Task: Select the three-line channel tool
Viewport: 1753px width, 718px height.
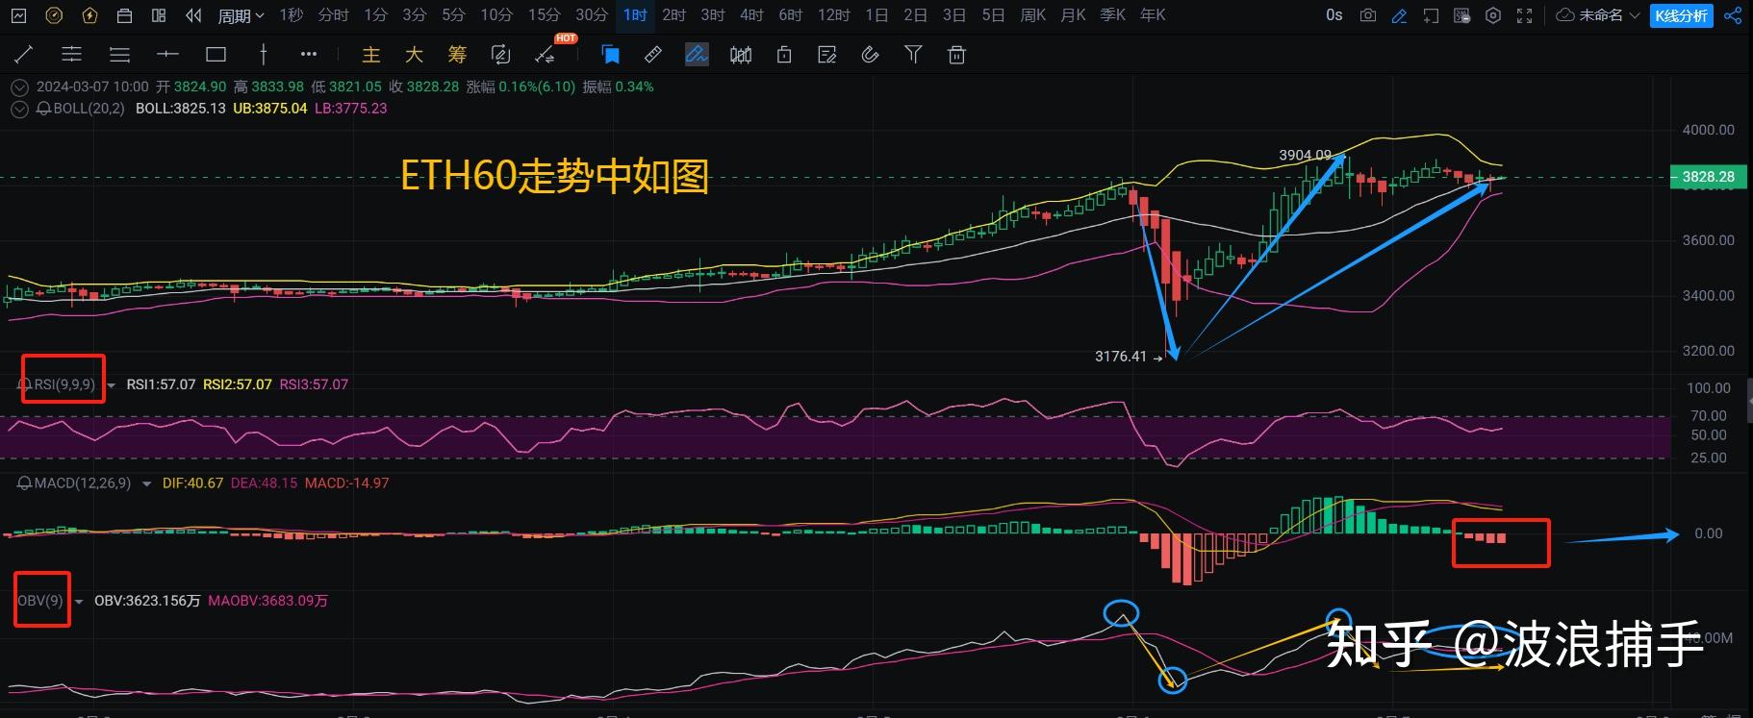Action: click(x=119, y=55)
